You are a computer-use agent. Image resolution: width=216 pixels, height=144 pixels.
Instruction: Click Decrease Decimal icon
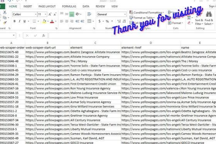point(124,21)
